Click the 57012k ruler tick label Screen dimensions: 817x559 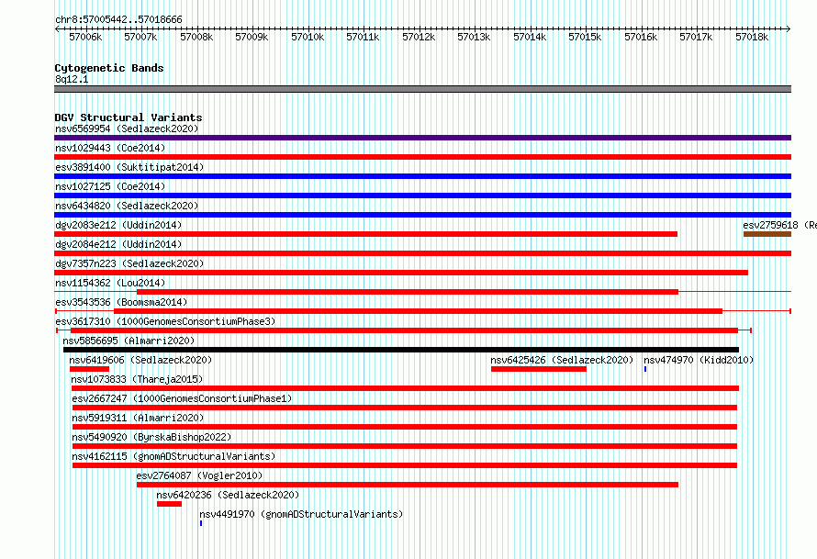click(419, 37)
